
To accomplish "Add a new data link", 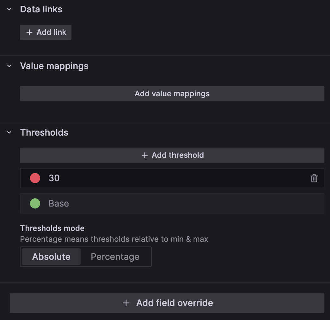I will 46,32.
